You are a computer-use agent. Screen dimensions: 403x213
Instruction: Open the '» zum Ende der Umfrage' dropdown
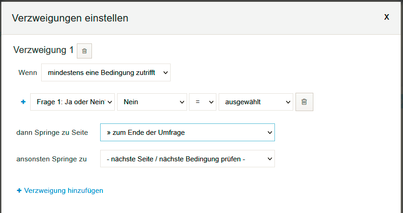[188, 132]
